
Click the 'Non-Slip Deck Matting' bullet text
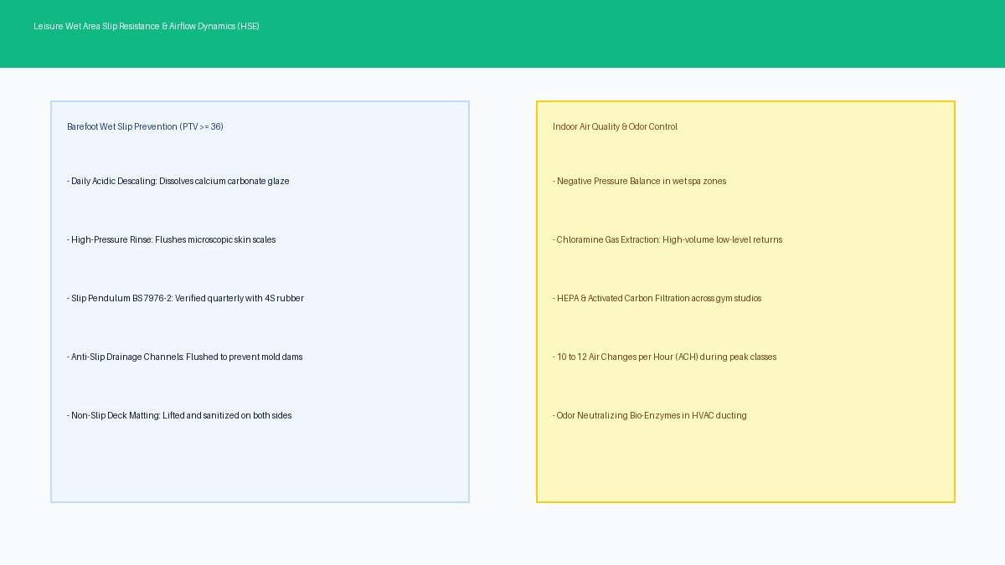tap(179, 415)
